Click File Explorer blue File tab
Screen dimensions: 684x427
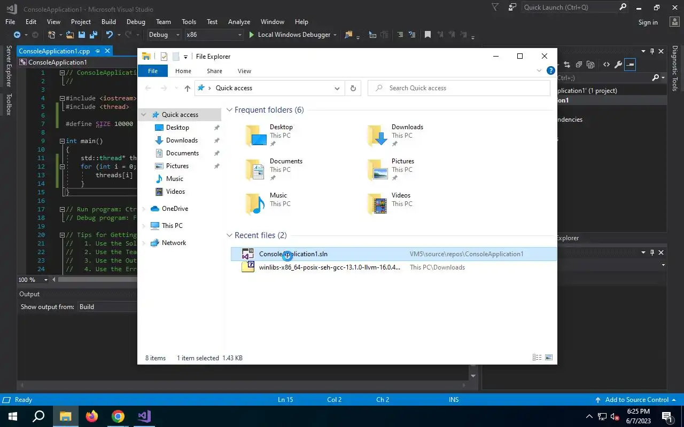153,71
